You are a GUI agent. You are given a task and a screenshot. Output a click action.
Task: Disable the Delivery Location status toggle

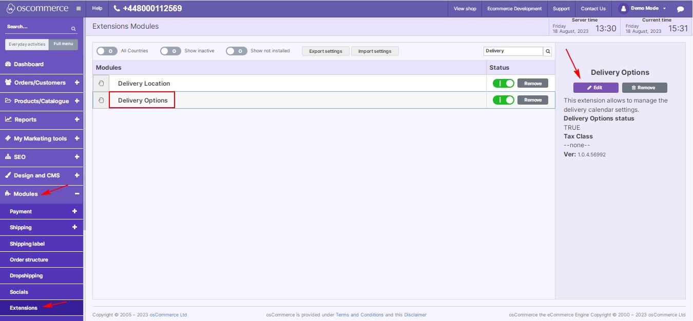click(503, 83)
